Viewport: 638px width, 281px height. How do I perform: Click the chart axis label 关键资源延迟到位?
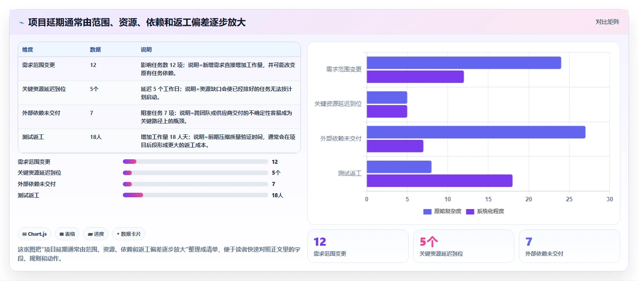click(338, 104)
